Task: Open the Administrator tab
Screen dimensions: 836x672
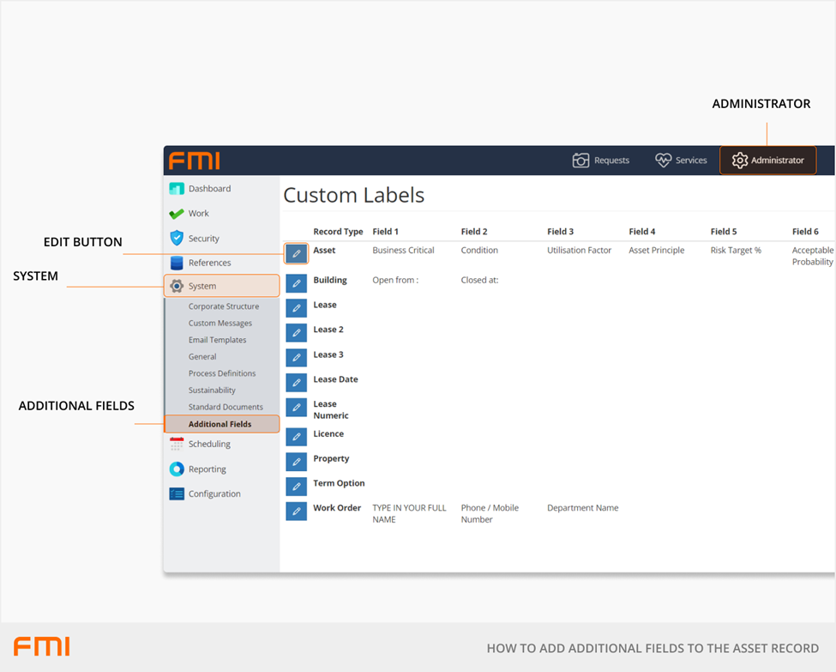Action: pos(767,160)
